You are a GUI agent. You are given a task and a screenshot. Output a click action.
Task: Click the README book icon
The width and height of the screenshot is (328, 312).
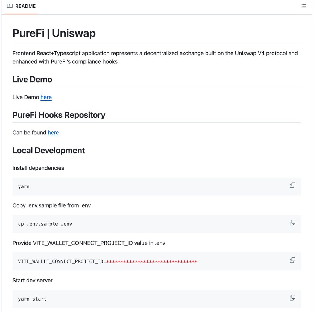click(10, 6)
